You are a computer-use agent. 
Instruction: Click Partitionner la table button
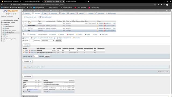(163, 72)
